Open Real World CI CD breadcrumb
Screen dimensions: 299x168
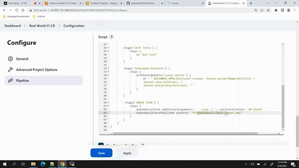pyautogui.click(x=42, y=26)
